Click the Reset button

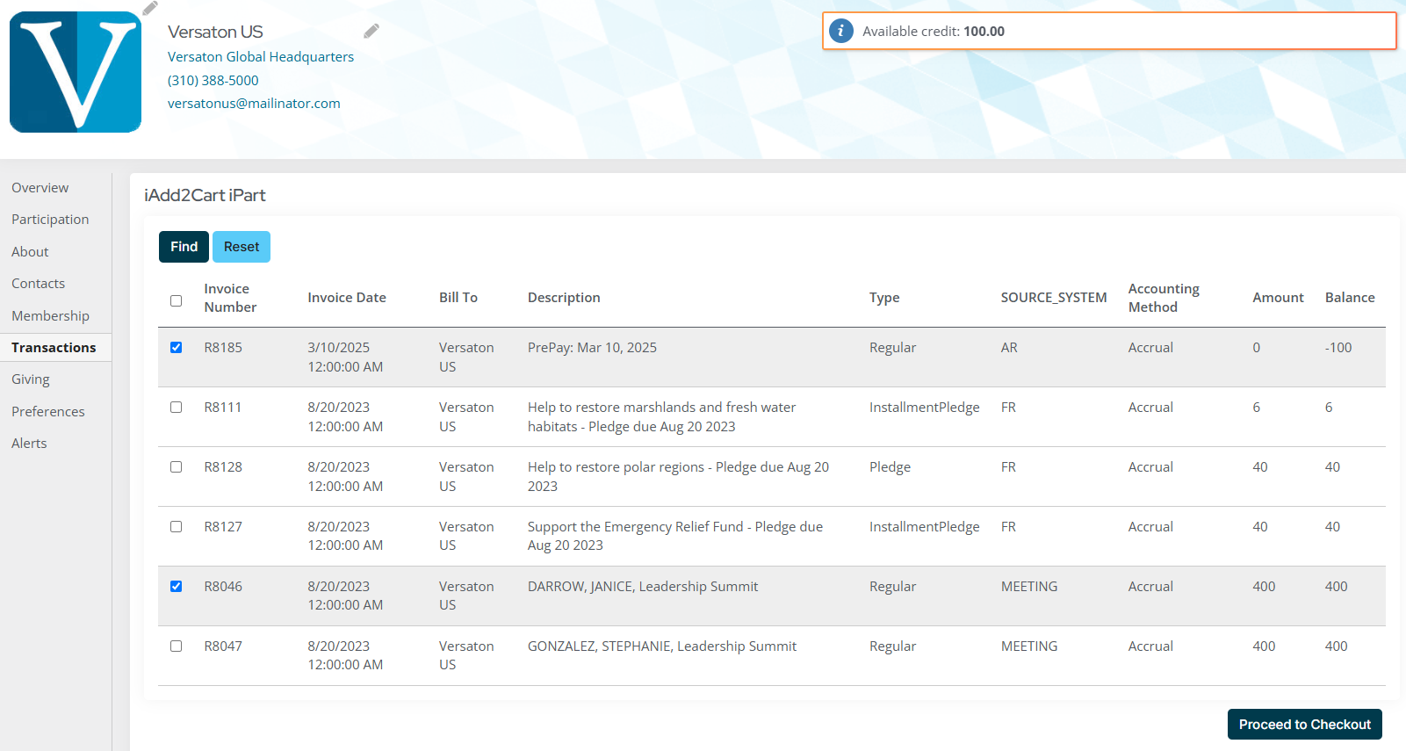coord(242,247)
